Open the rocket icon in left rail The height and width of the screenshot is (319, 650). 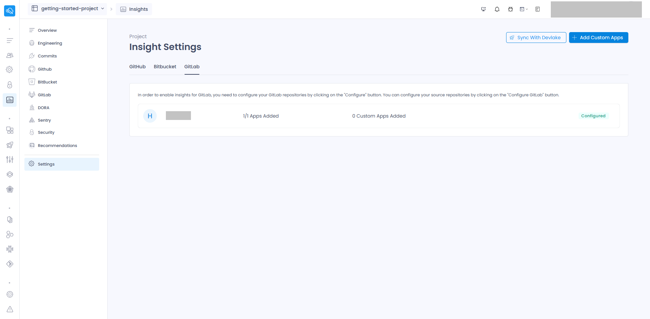point(10,145)
